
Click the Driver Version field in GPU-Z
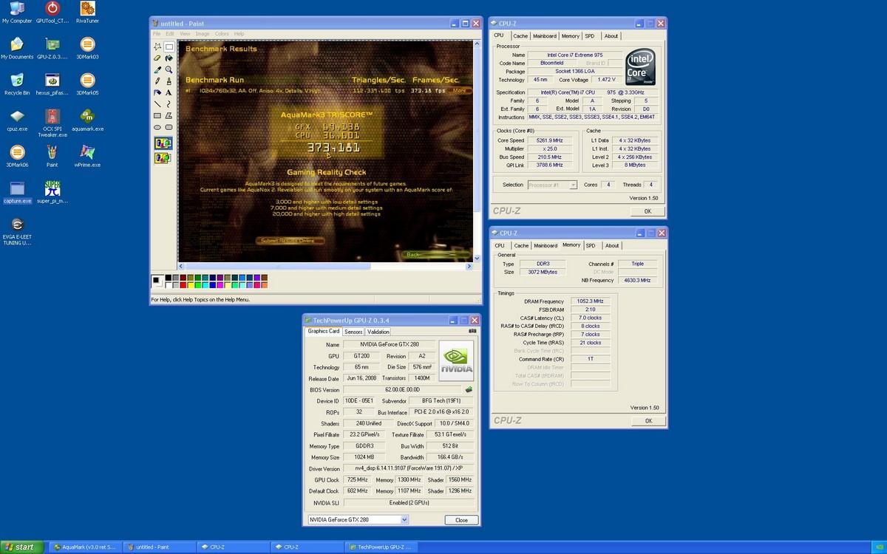pyautogui.click(x=408, y=468)
